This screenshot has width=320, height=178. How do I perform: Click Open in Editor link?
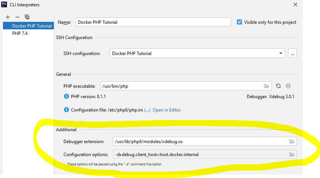tap(167, 110)
